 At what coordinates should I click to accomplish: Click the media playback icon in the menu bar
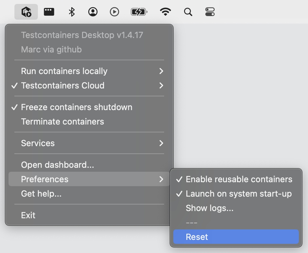[114, 11]
